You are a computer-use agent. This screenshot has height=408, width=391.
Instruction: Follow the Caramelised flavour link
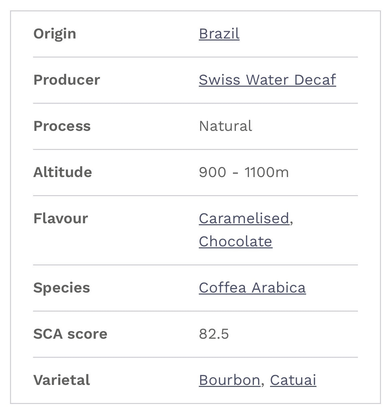244,219
